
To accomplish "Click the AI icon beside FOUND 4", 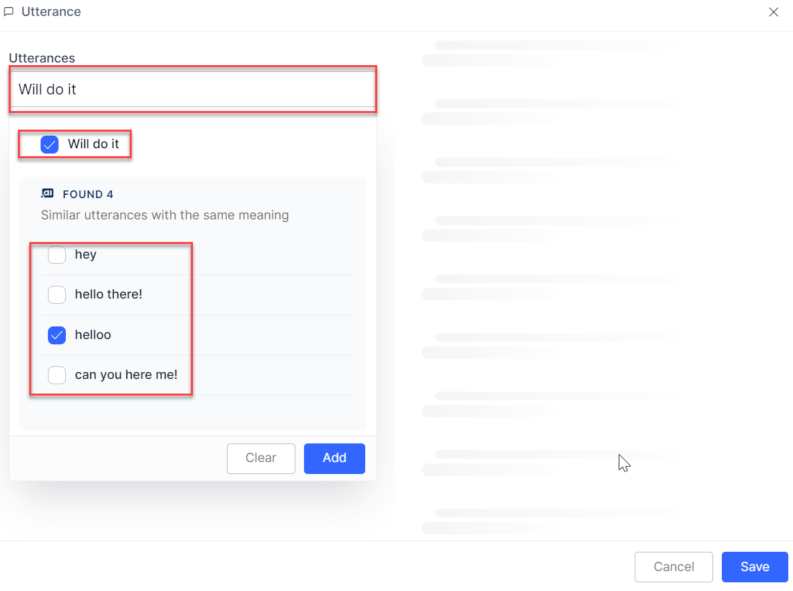I will 47,193.
